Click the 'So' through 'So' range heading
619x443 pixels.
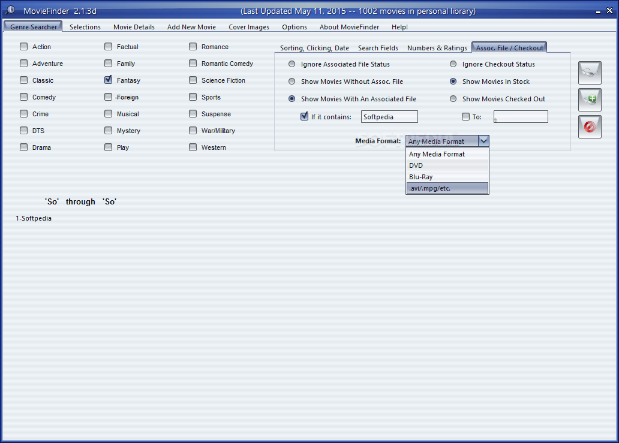pyautogui.click(x=80, y=201)
